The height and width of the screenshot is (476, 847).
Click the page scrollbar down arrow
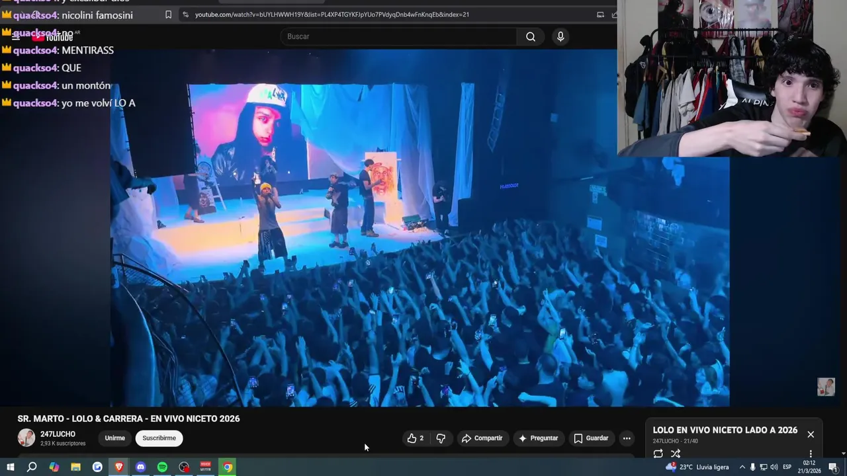click(x=843, y=454)
